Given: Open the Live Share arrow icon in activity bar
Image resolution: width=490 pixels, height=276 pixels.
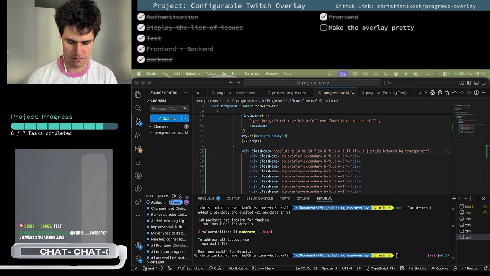Looking at the screenshot, I should point(138,202).
